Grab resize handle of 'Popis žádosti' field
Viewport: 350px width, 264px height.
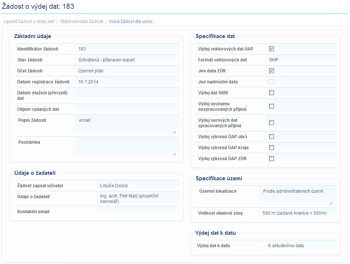pyautogui.click(x=174, y=132)
